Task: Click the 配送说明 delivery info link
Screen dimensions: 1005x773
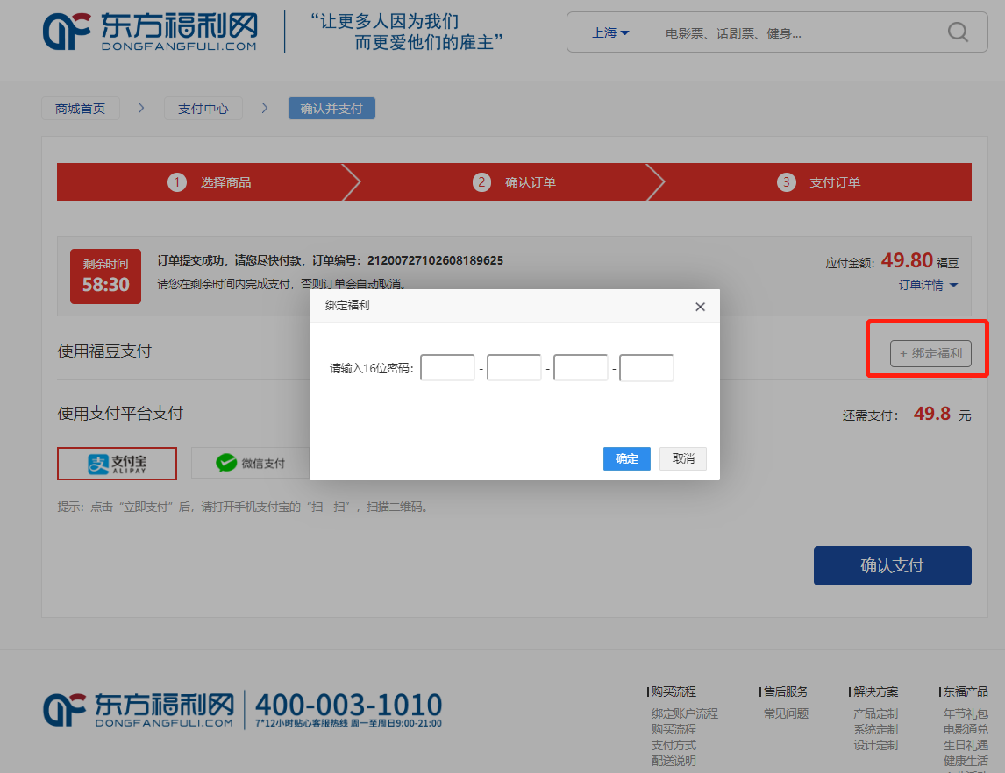Action: (x=673, y=761)
